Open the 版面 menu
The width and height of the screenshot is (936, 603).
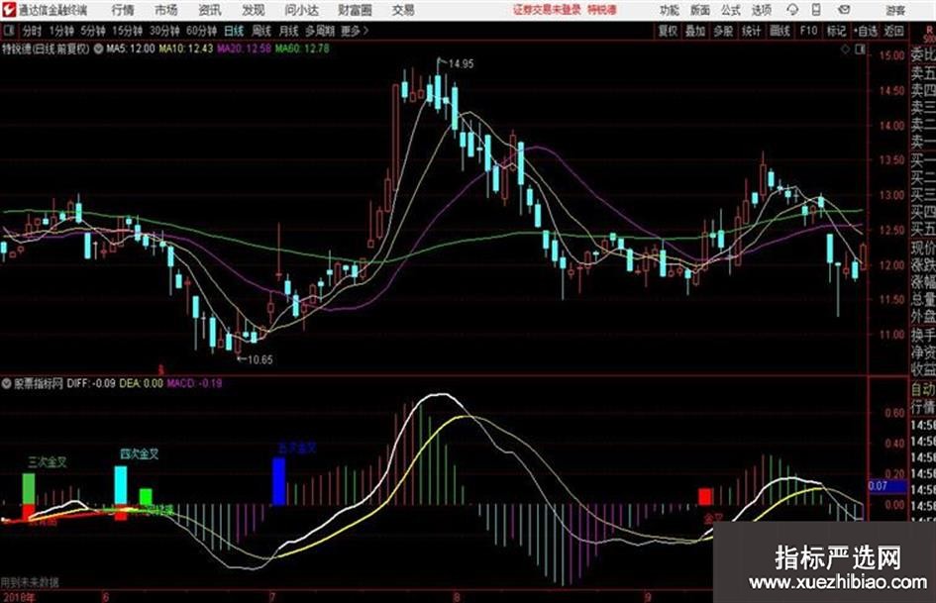pos(700,10)
